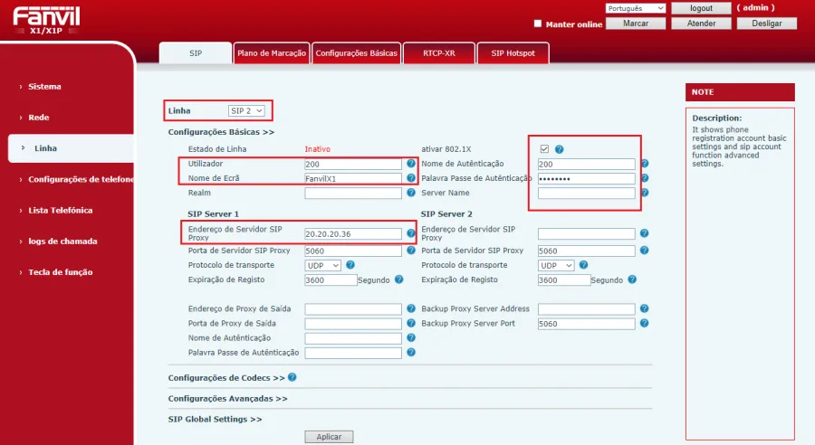Select Linha in the sidebar
Screen dimensions: 815x445
[71, 148]
